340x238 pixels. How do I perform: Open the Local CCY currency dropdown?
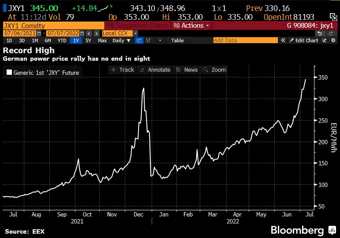click(x=135, y=33)
